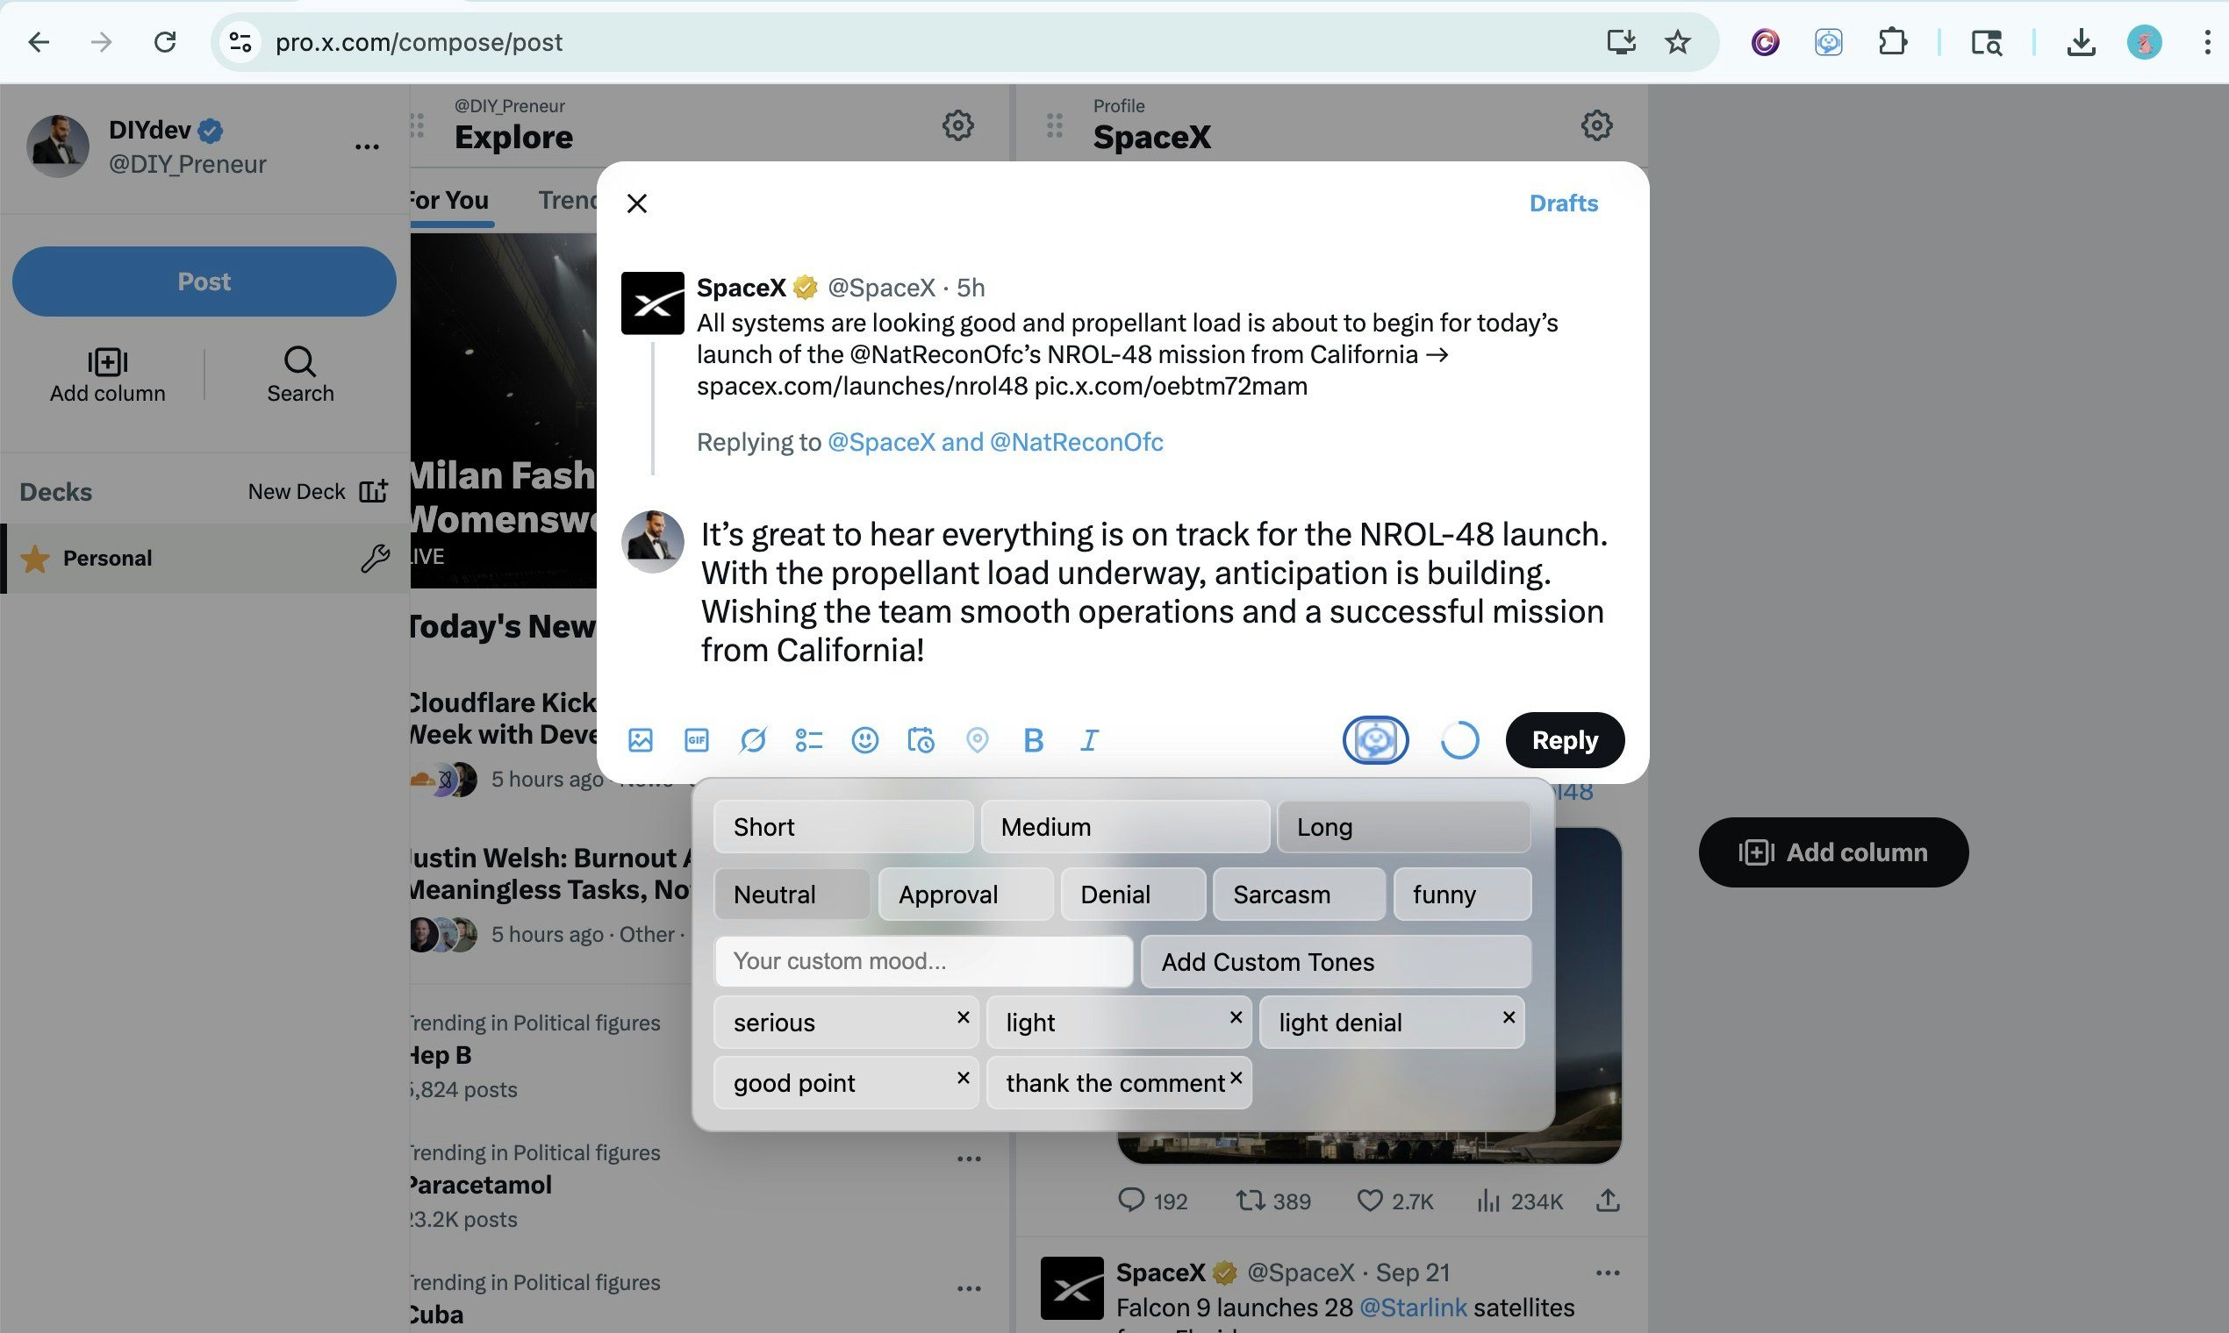The height and width of the screenshot is (1333, 2229).
Task: Remove the thank the comment tone
Action: tap(1236, 1077)
